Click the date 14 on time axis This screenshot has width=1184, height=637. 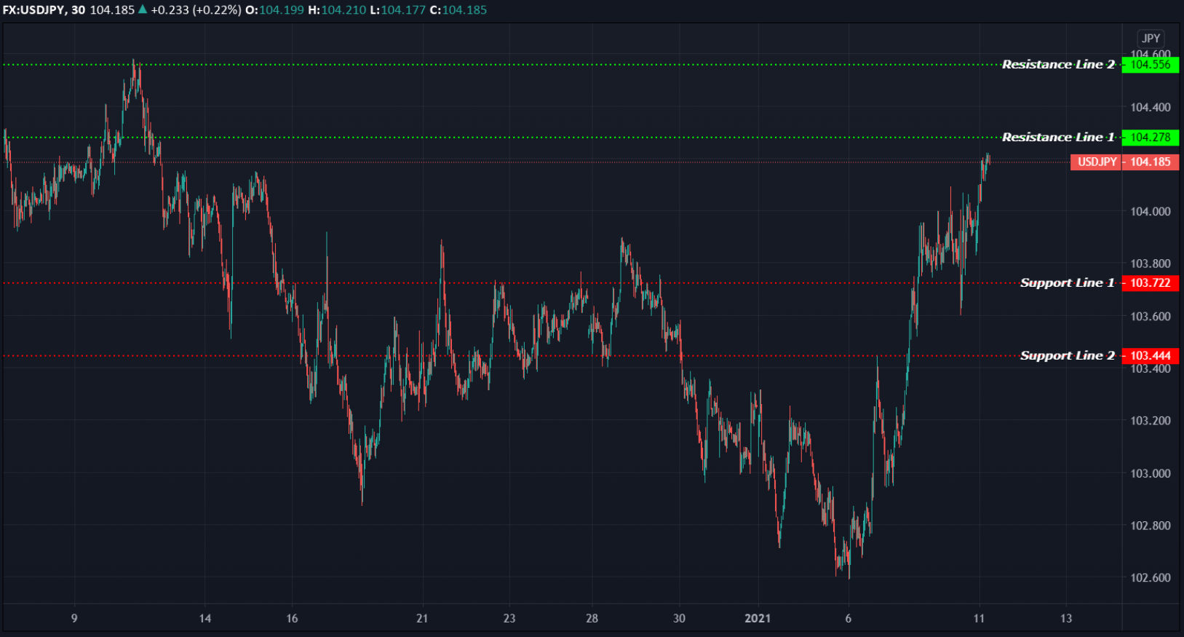[205, 618]
